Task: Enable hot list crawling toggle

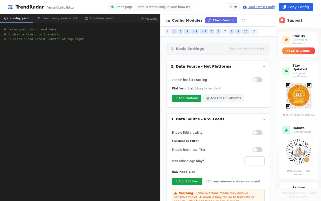Action: 257,80
